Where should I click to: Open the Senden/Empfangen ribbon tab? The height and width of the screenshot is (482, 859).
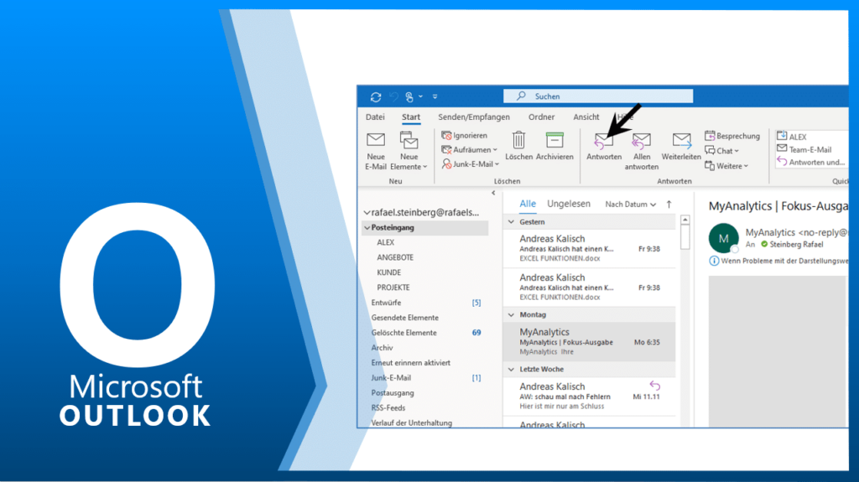[x=474, y=117]
